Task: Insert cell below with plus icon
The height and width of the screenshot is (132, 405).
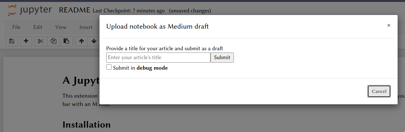Action: pyautogui.click(x=26, y=41)
